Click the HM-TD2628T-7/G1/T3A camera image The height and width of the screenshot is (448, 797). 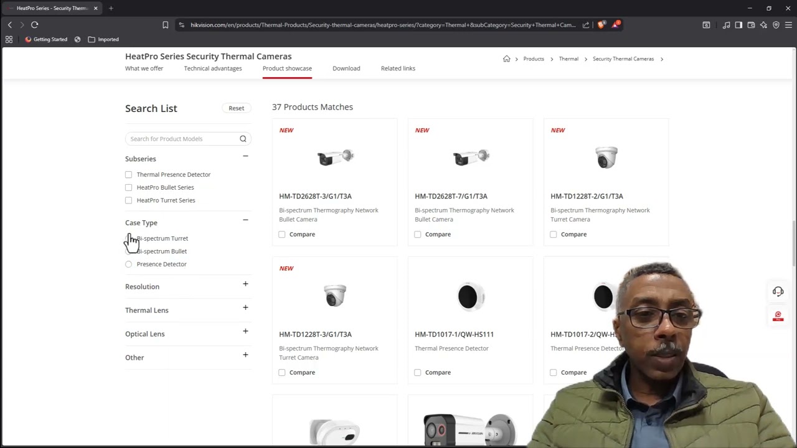471,157
